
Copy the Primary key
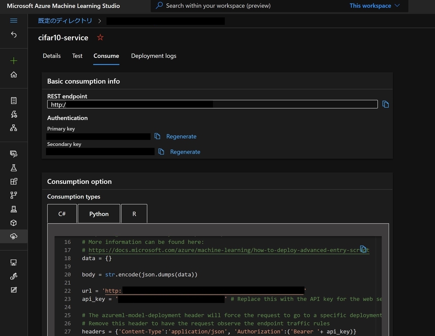157,136
